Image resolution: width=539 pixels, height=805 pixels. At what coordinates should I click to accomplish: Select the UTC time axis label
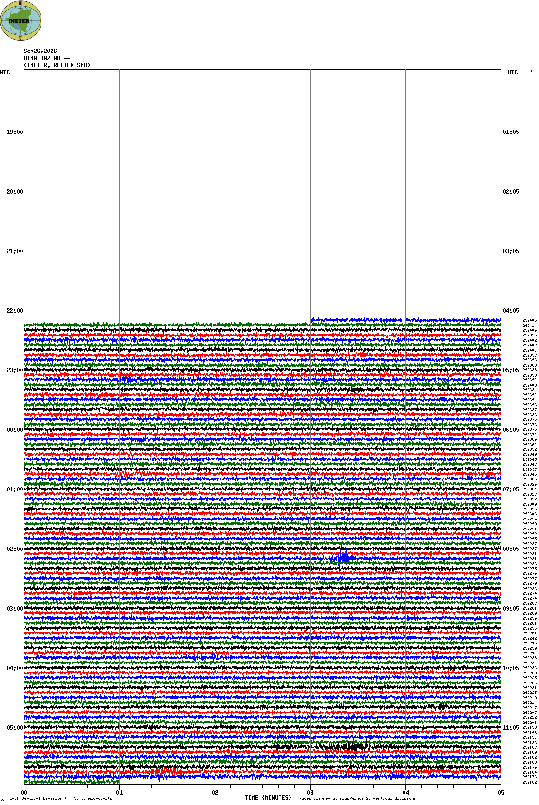(x=513, y=72)
